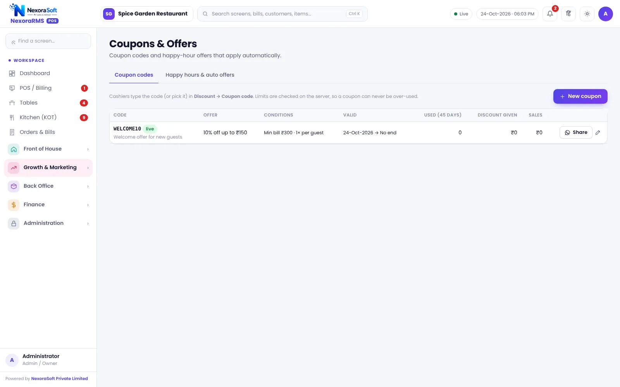
Task: Click the Min bill ₹300 conditions cell
Action: point(294,132)
